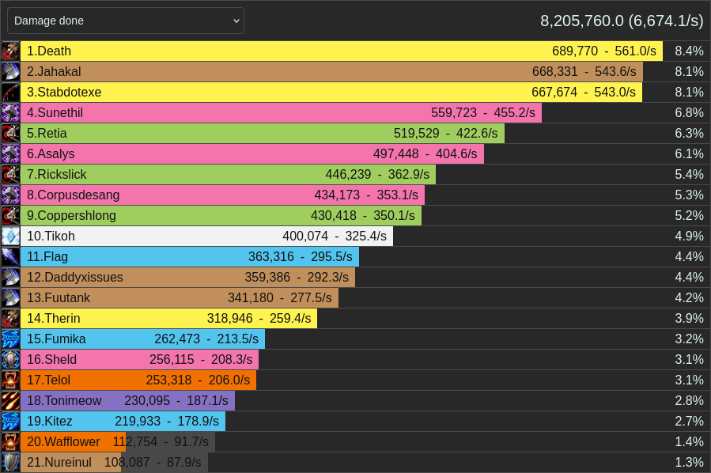Click the class icon beside 7.Rickslick
This screenshot has height=473, width=711.
pos(10,175)
